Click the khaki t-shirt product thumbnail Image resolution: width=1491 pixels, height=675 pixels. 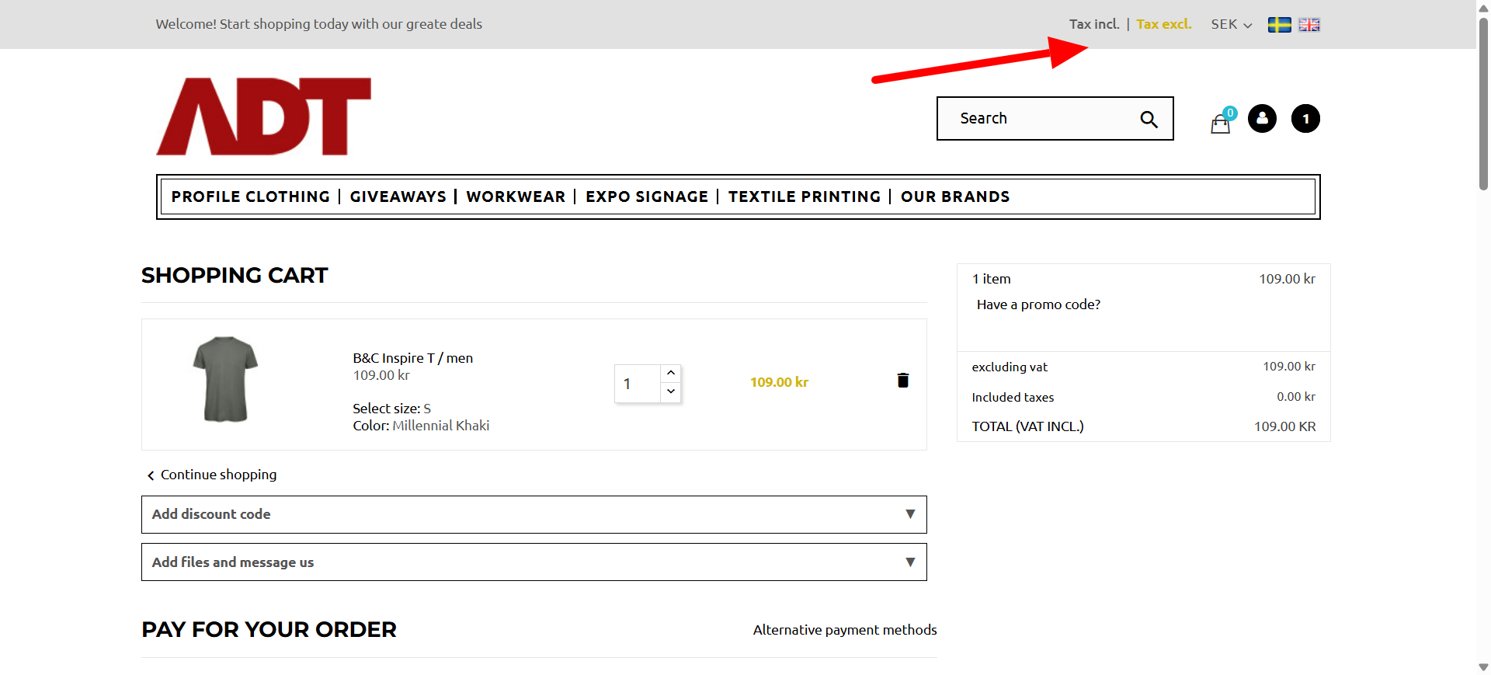point(225,380)
